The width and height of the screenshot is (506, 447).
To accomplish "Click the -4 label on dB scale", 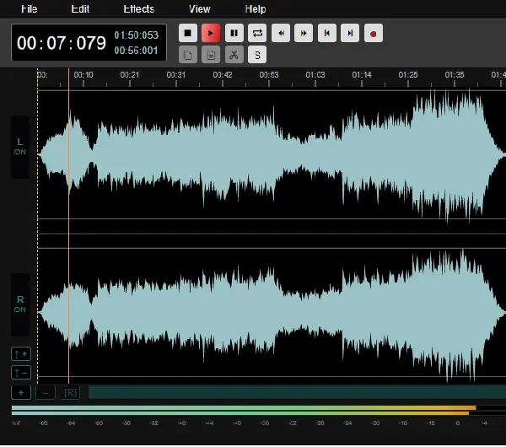I will coord(484,423).
